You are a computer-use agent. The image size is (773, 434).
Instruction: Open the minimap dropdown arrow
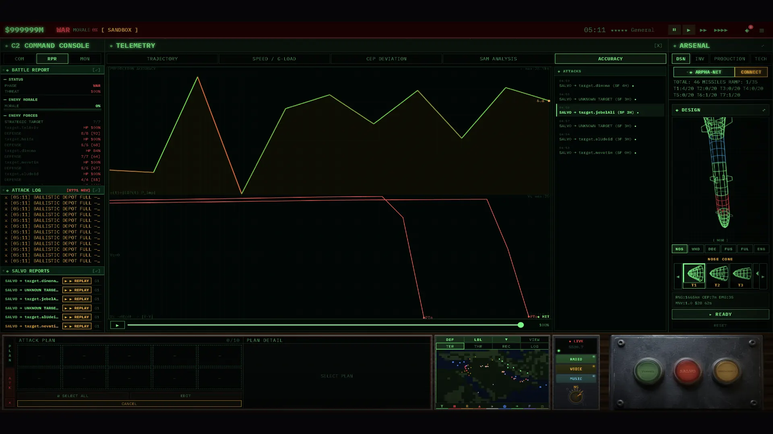[x=506, y=340]
